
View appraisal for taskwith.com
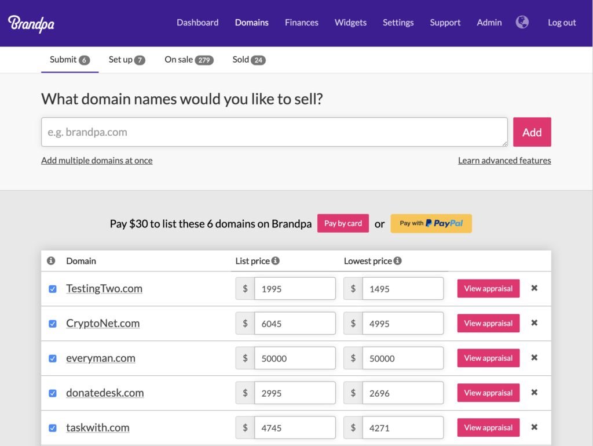pos(488,428)
